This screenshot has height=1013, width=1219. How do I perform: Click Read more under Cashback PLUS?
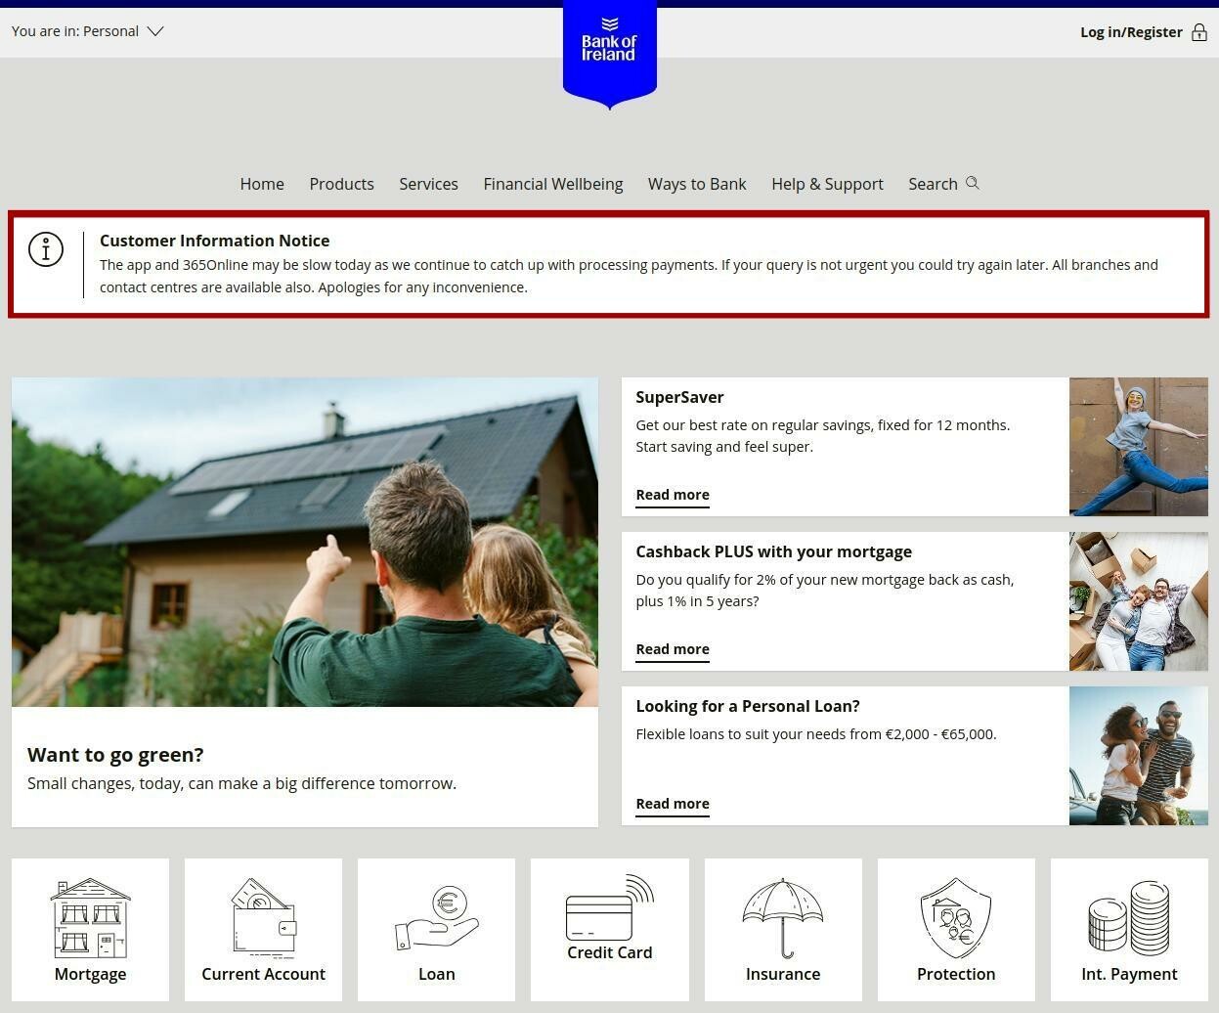673,649
